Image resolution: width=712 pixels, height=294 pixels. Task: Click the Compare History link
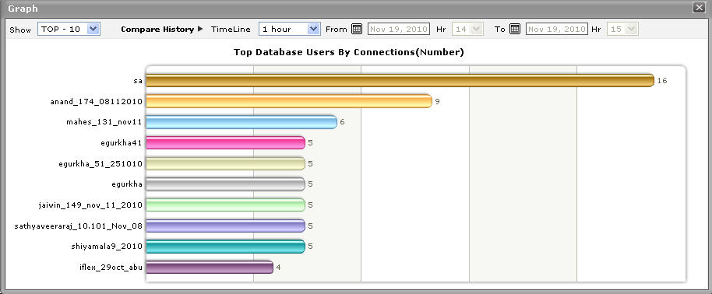pos(157,29)
